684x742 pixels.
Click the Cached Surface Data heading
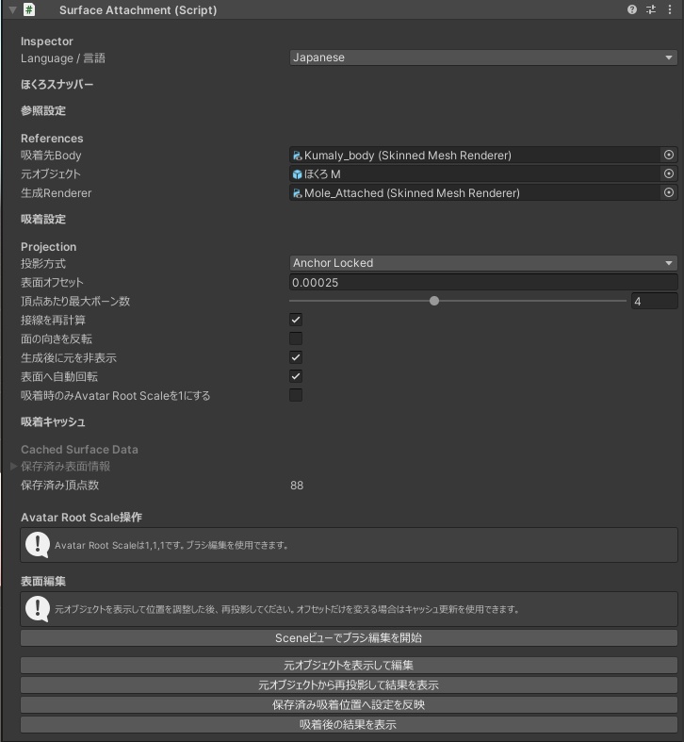pos(79,450)
